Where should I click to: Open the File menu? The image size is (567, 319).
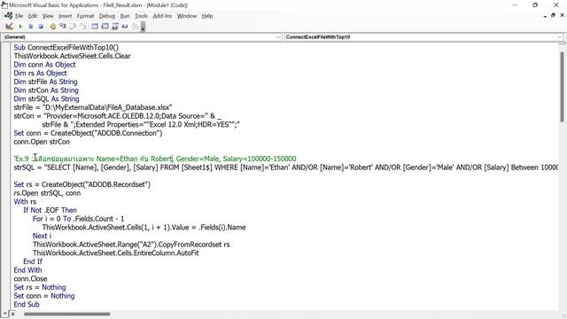pyautogui.click(x=19, y=16)
